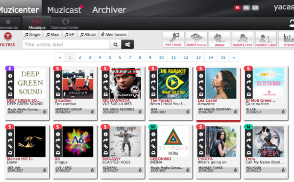This screenshot has height=182, width=294.
Task: Switch language to FR
Action: click(x=237, y=8)
